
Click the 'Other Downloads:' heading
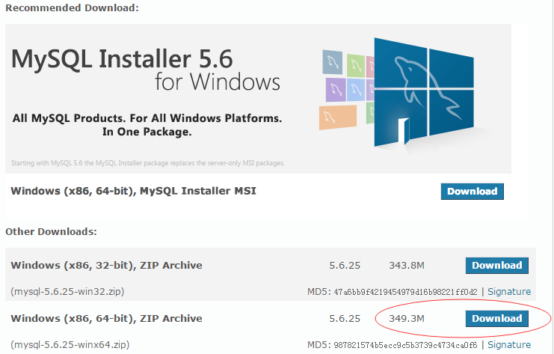tap(51, 232)
